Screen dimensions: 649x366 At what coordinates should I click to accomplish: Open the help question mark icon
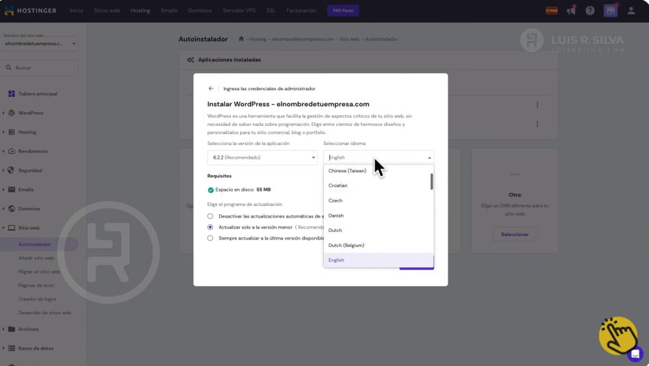point(590,11)
